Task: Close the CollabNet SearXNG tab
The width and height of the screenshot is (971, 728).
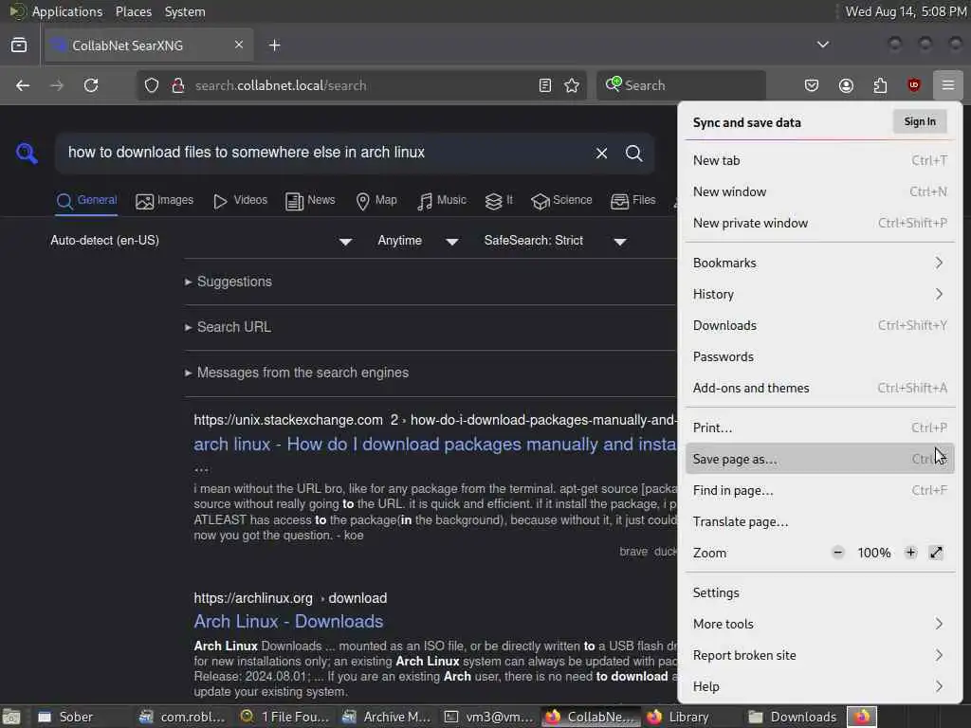Action: click(x=238, y=45)
